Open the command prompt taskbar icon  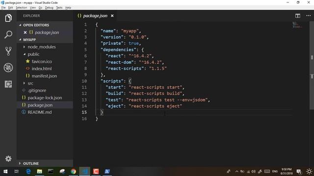(x=51, y=172)
